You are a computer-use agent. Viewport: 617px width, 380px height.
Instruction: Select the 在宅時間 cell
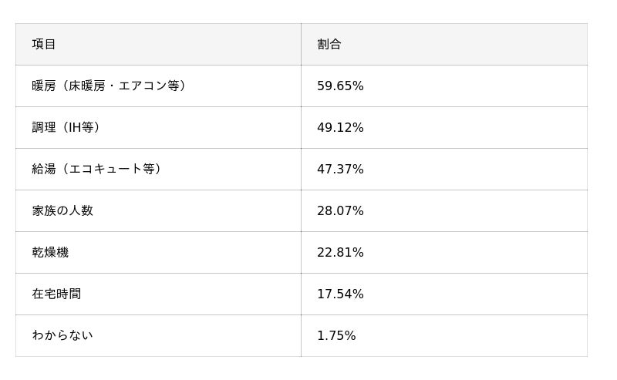pos(56,294)
